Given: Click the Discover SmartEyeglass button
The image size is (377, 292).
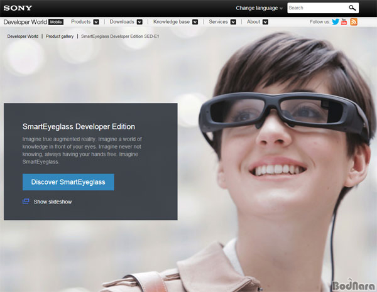Looking at the screenshot, I should (68, 182).
